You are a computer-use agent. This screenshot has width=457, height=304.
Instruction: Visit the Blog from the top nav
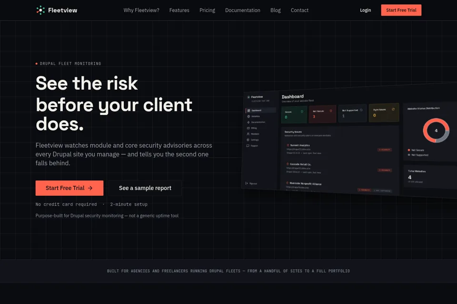(x=276, y=10)
